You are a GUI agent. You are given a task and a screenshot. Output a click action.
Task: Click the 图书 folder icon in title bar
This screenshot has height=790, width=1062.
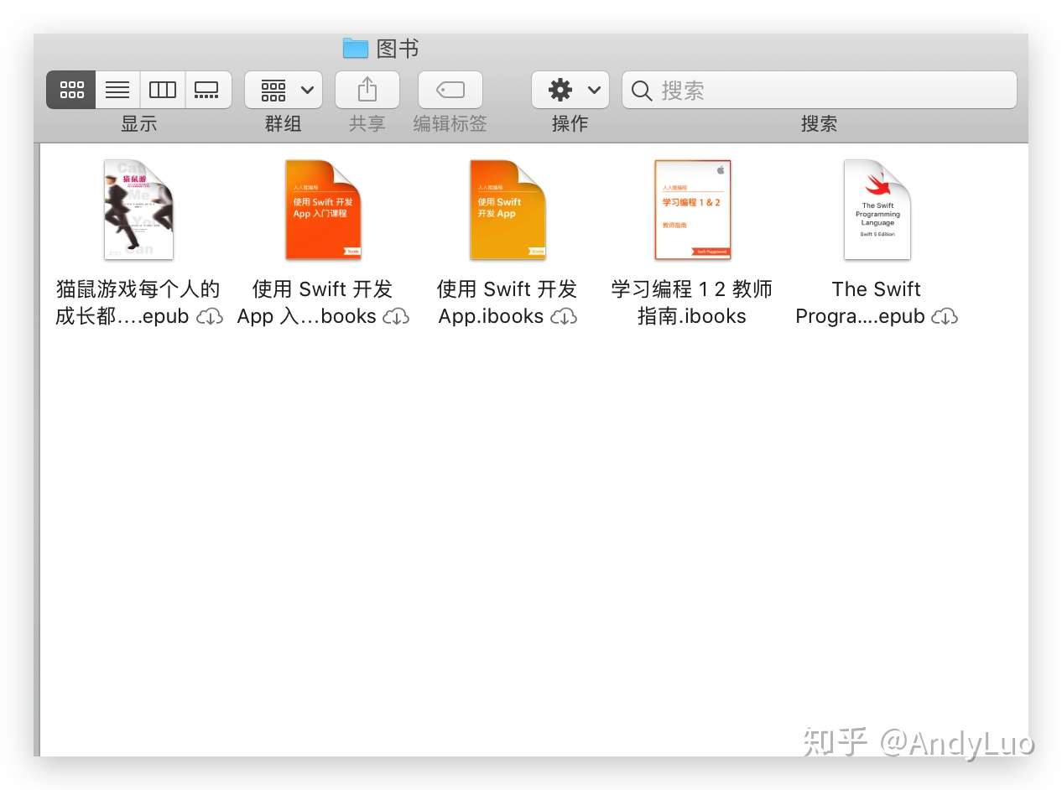356,49
